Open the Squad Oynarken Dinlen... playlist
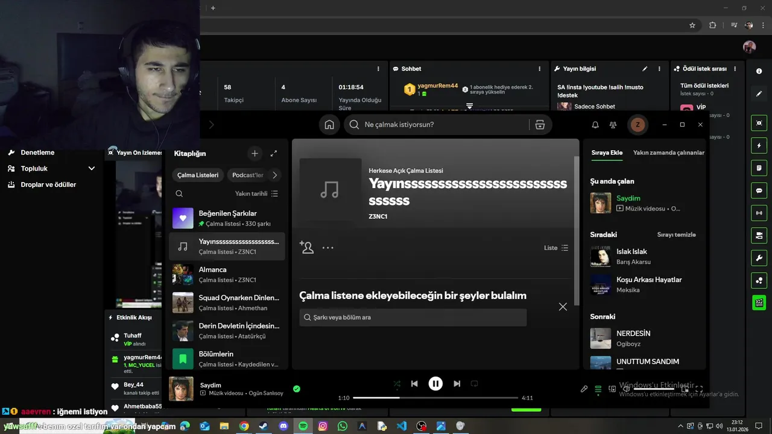This screenshot has height=434, width=772. [226, 303]
